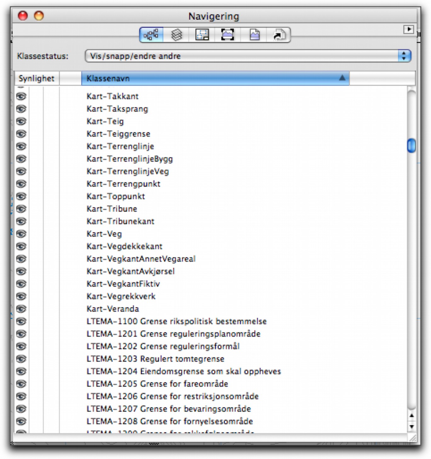This screenshot has height=459, width=431.
Task: Select the Kart-Vegrekkverk class name
Action: tap(121, 296)
